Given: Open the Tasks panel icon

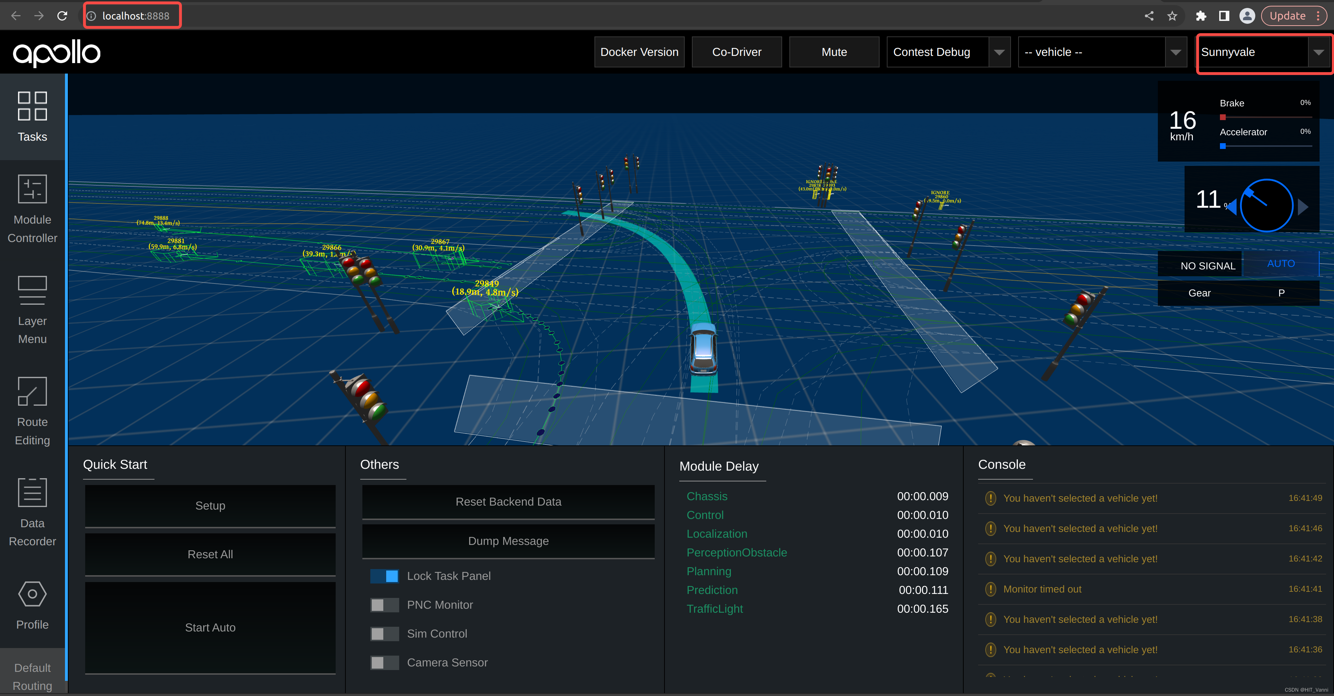Looking at the screenshot, I should [32, 106].
